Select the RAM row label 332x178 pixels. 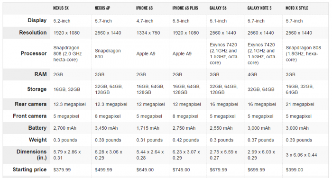(41, 74)
